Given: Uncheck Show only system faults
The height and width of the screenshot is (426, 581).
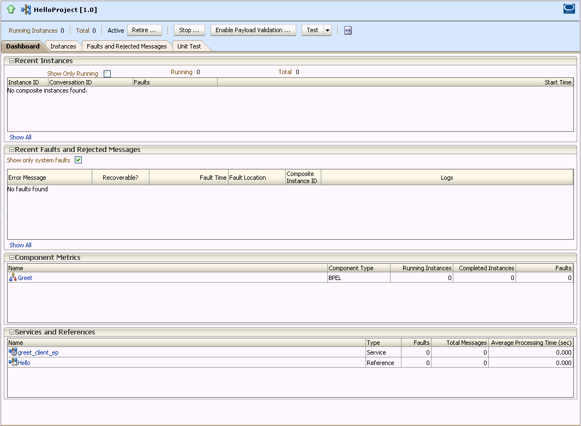Looking at the screenshot, I should pyautogui.click(x=78, y=160).
